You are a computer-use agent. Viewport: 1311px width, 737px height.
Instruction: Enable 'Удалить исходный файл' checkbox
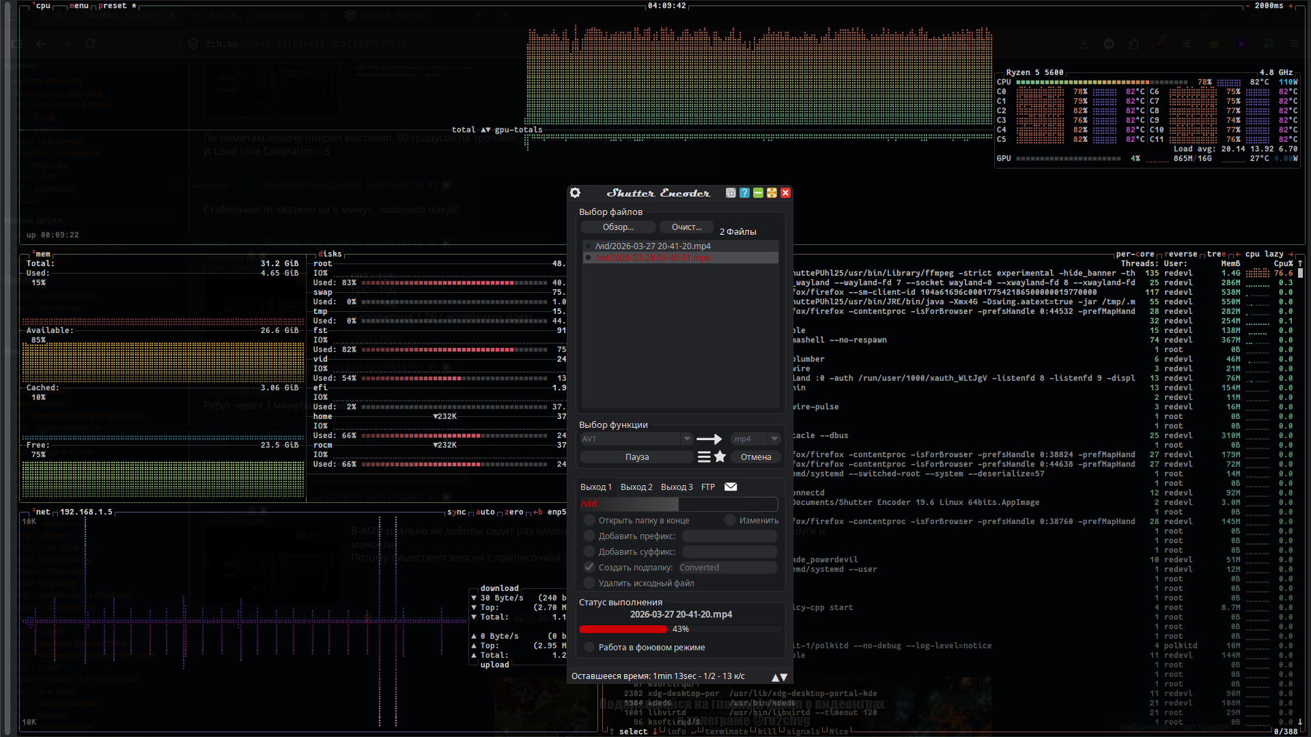tap(589, 583)
